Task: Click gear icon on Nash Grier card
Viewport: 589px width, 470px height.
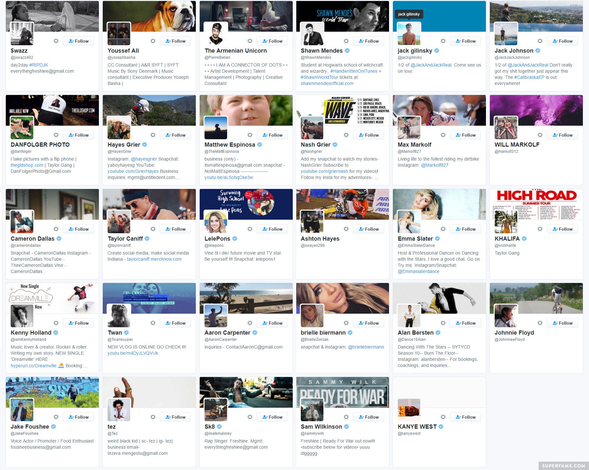Action: [346, 135]
